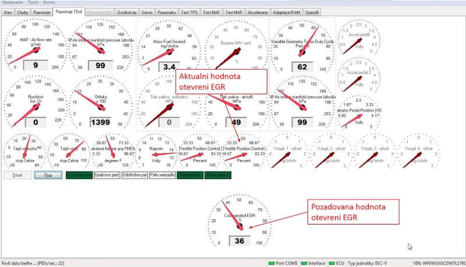466x267 pixels.
Task: Toggle the Paliv.verpadlo indicator box
Action: (162, 175)
